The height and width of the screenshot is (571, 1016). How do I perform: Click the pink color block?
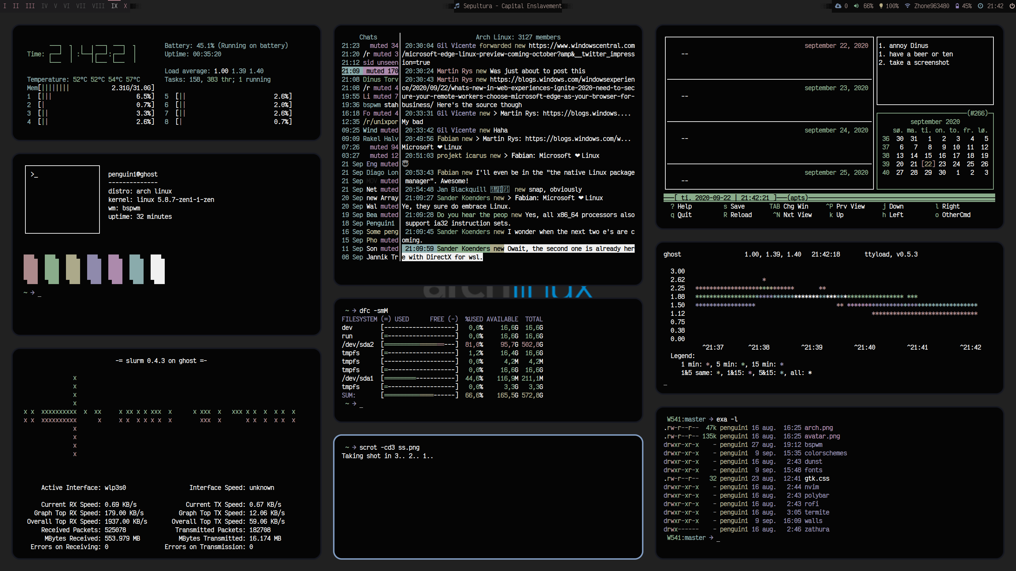tap(30, 269)
